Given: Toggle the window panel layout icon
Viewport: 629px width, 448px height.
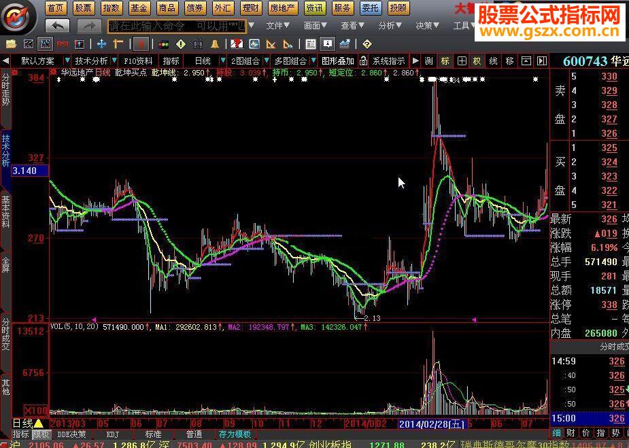Looking at the screenshot, I should 526,61.
